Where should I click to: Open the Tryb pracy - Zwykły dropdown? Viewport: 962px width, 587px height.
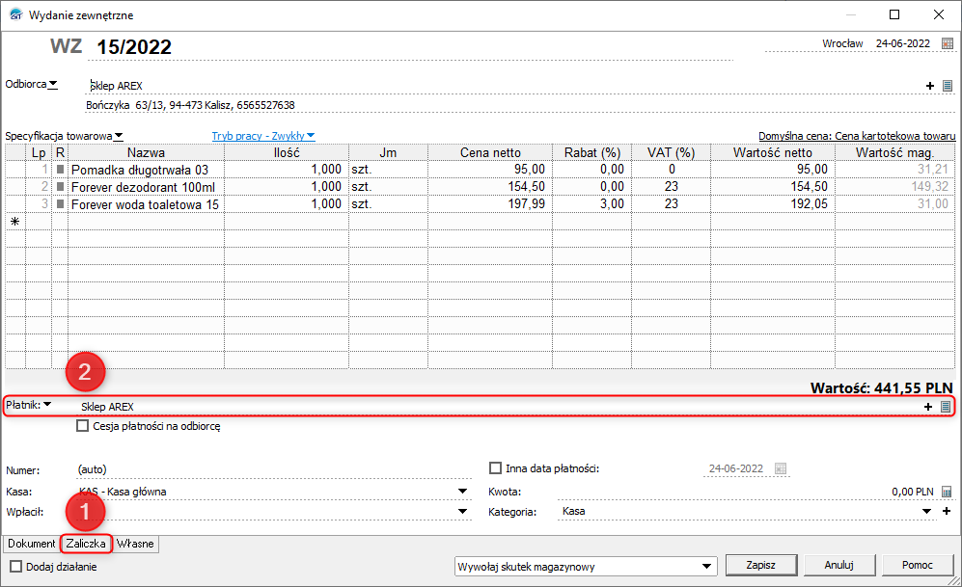(x=263, y=137)
